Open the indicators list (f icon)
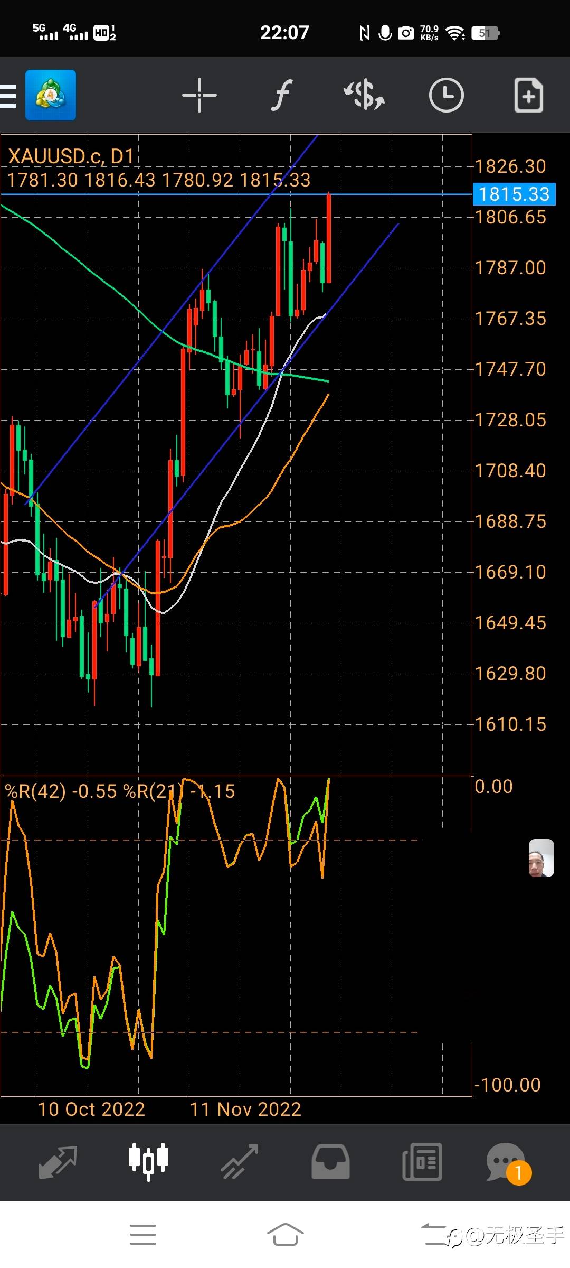The image size is (570, 1268). [282, 95]
